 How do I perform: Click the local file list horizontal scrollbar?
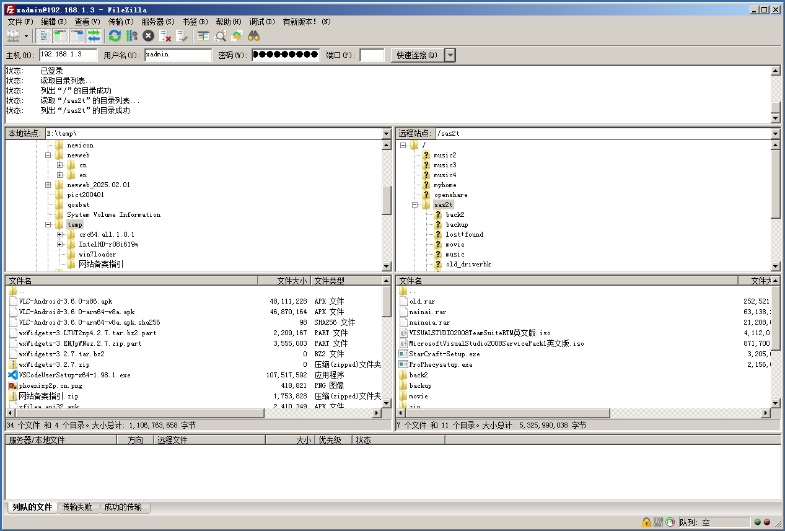186,413
